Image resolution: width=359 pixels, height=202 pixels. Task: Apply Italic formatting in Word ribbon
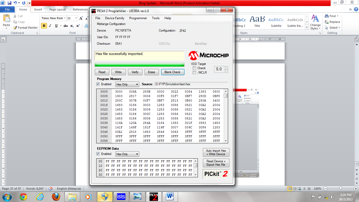[50, 26]
